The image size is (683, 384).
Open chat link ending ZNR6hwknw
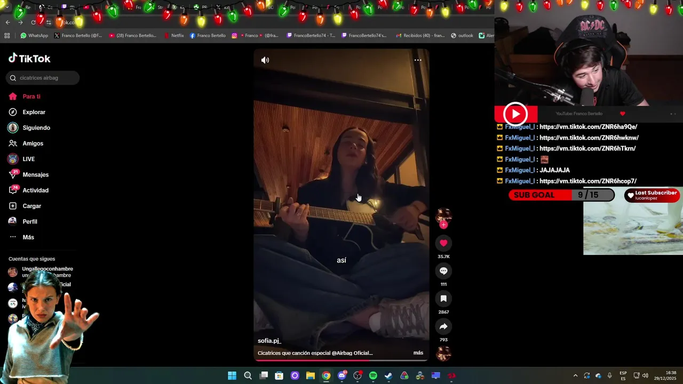pos(589,138)
